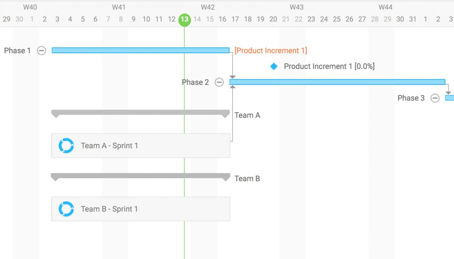
Task: Select the Phase 2 timeline bar
Action: coord(337,82)
